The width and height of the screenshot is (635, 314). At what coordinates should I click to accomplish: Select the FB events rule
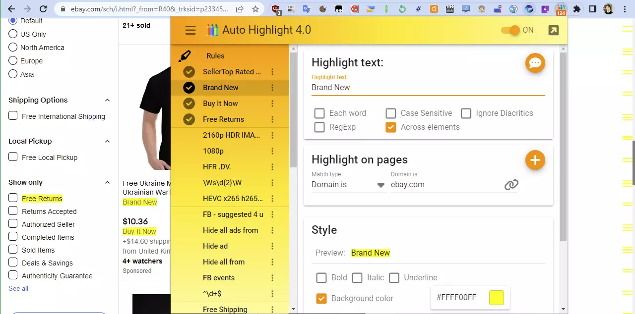click(x=219, y=278)
